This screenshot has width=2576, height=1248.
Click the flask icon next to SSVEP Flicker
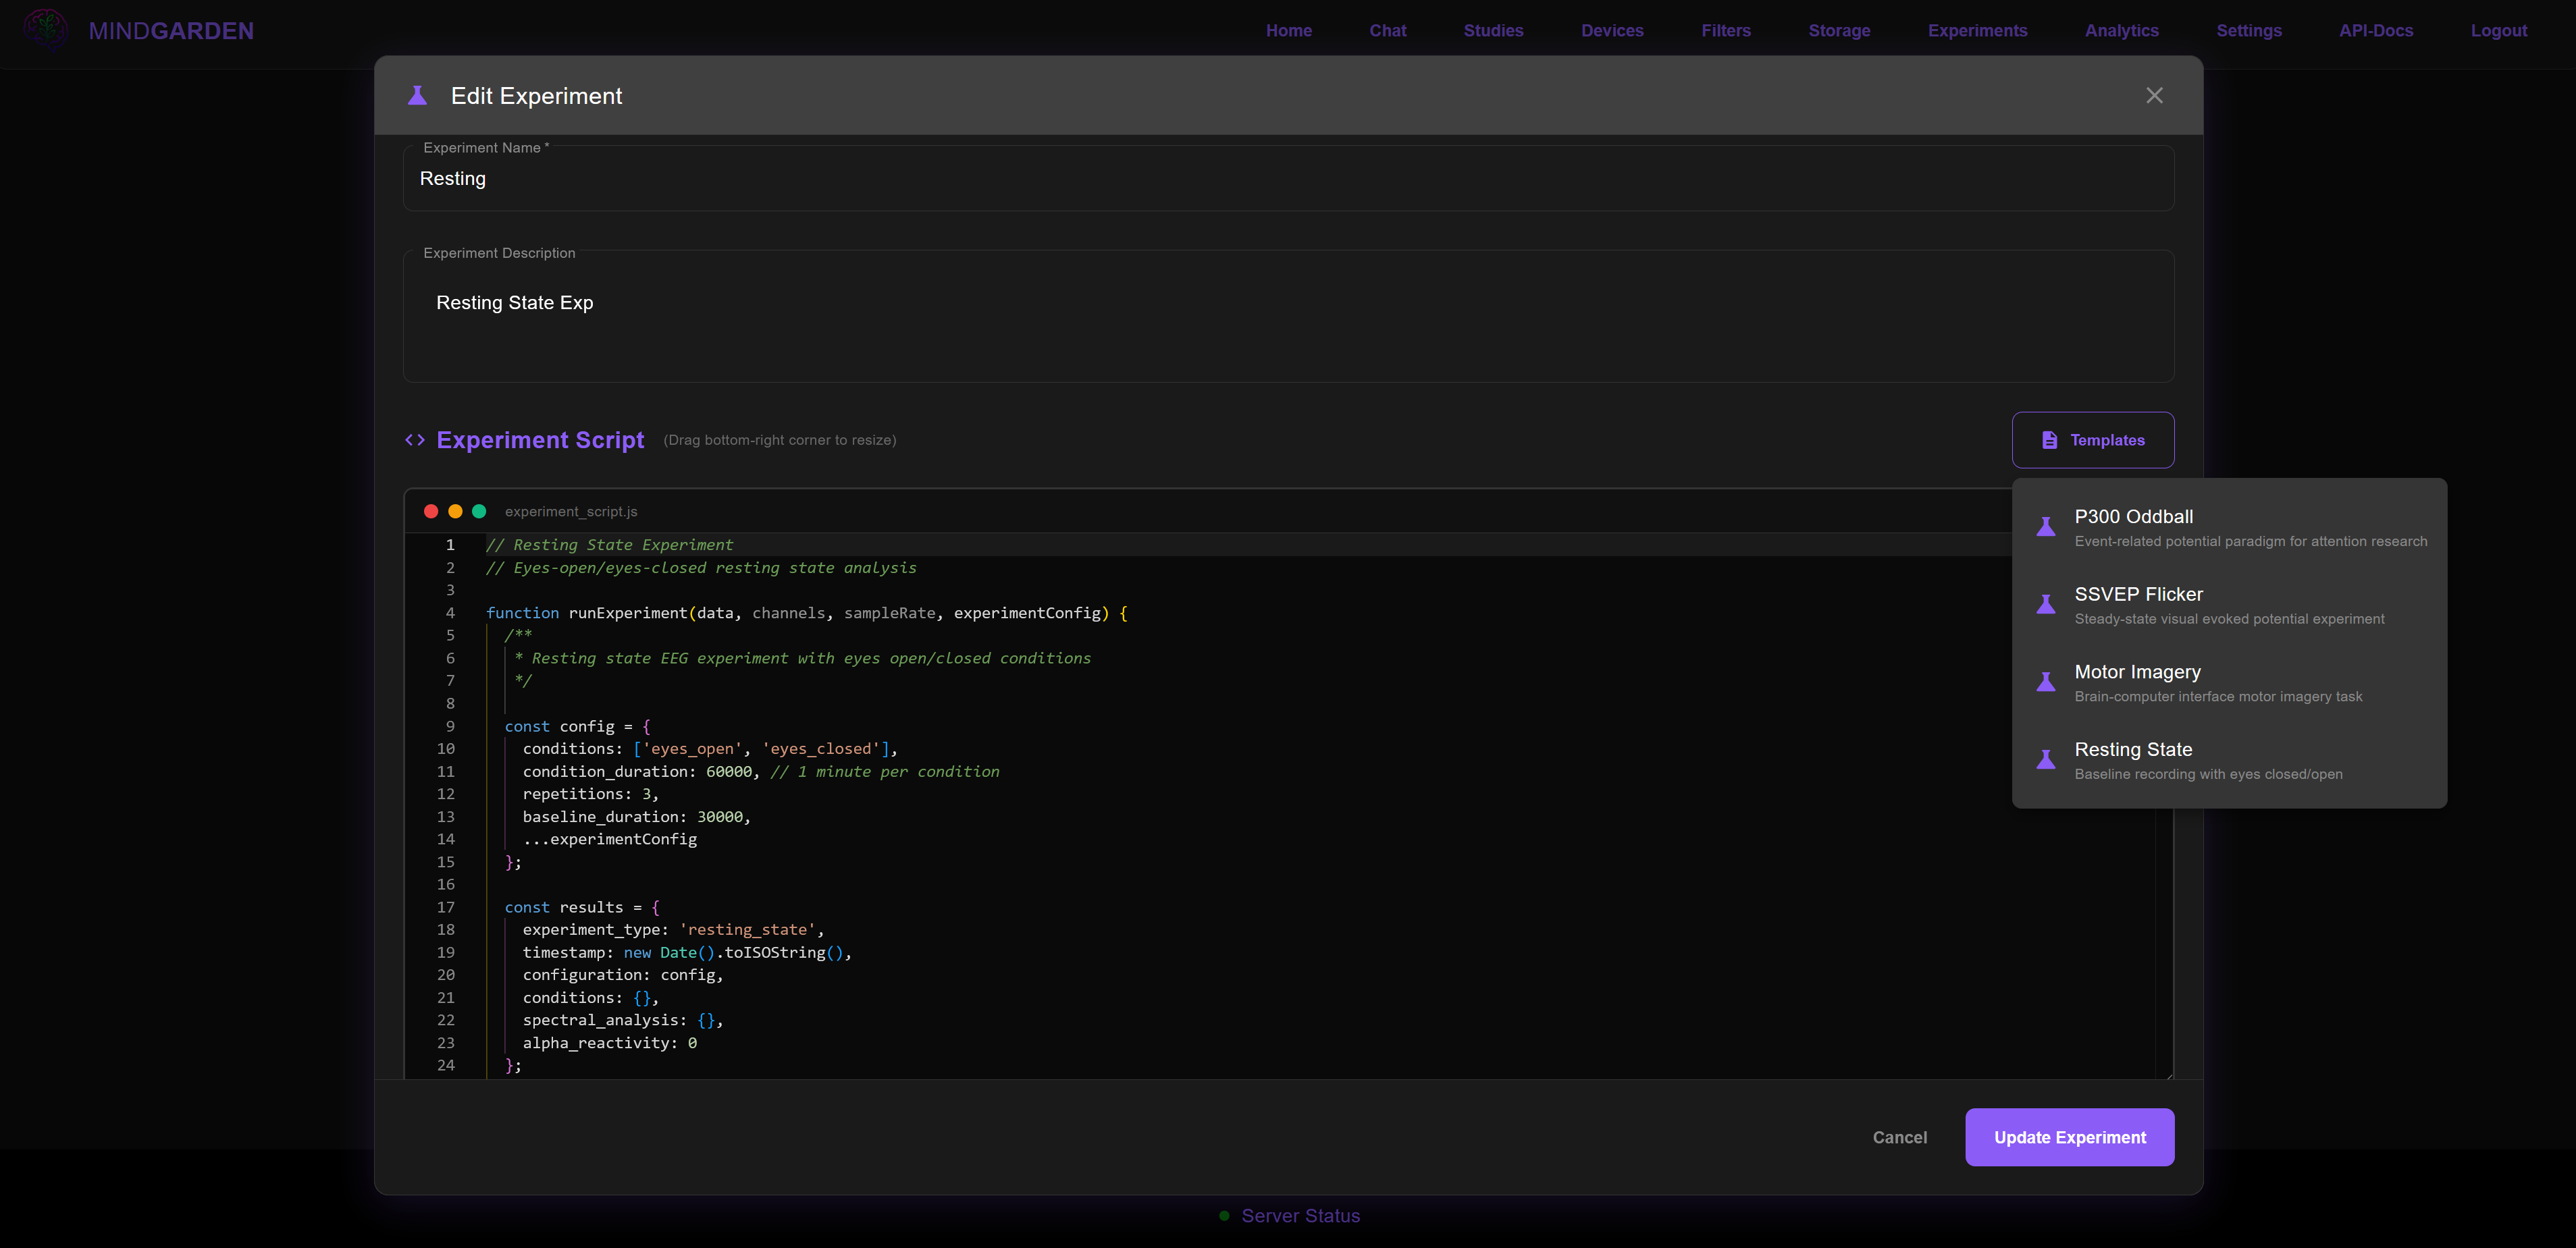[2046, 605]
